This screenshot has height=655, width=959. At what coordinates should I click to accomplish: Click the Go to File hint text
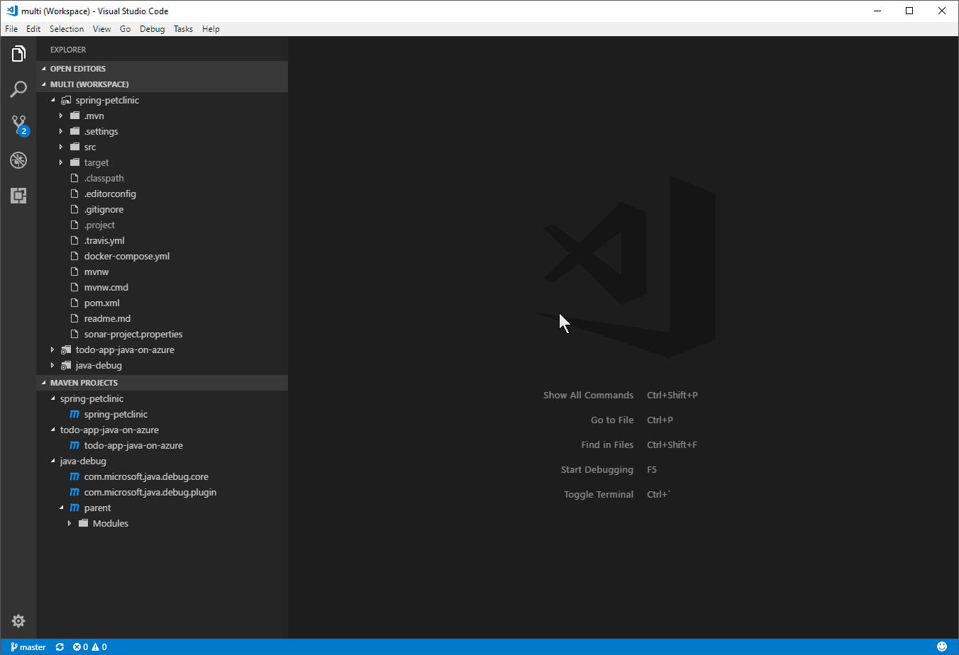(x=612, y=420)
